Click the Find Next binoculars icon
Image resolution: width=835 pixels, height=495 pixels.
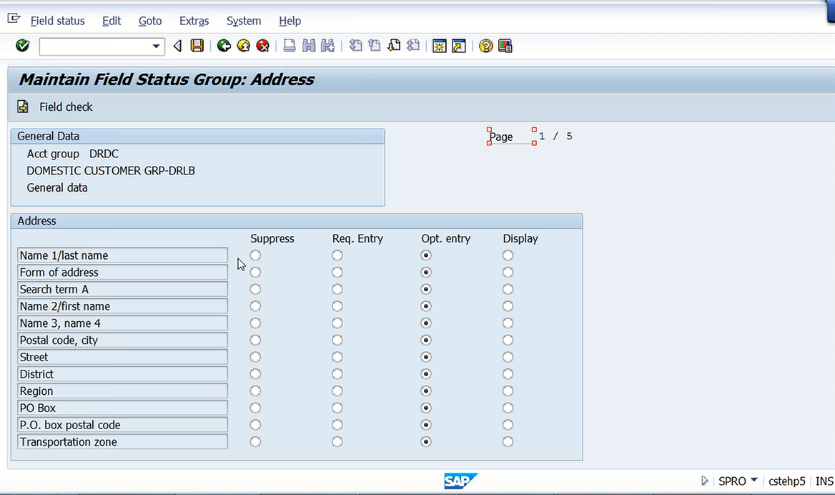[327, 46]
